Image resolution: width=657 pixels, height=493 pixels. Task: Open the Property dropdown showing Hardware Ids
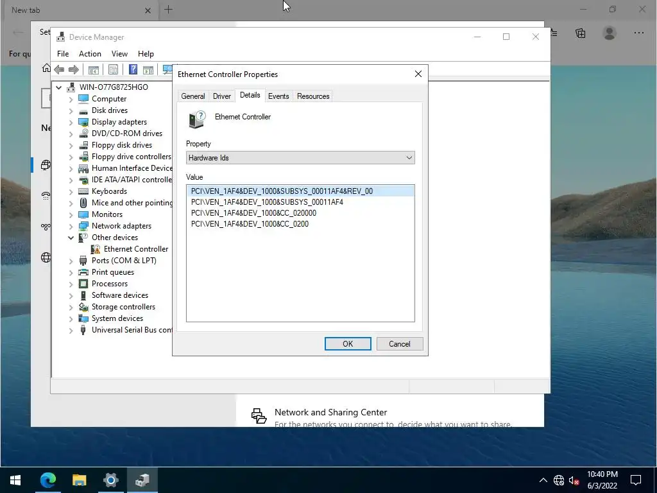300,158
